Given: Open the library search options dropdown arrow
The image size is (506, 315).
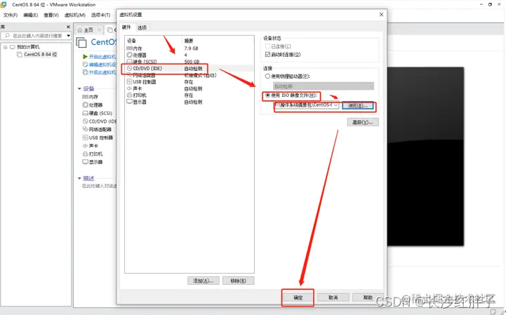Looking at the screenshot, I should 68,36.
